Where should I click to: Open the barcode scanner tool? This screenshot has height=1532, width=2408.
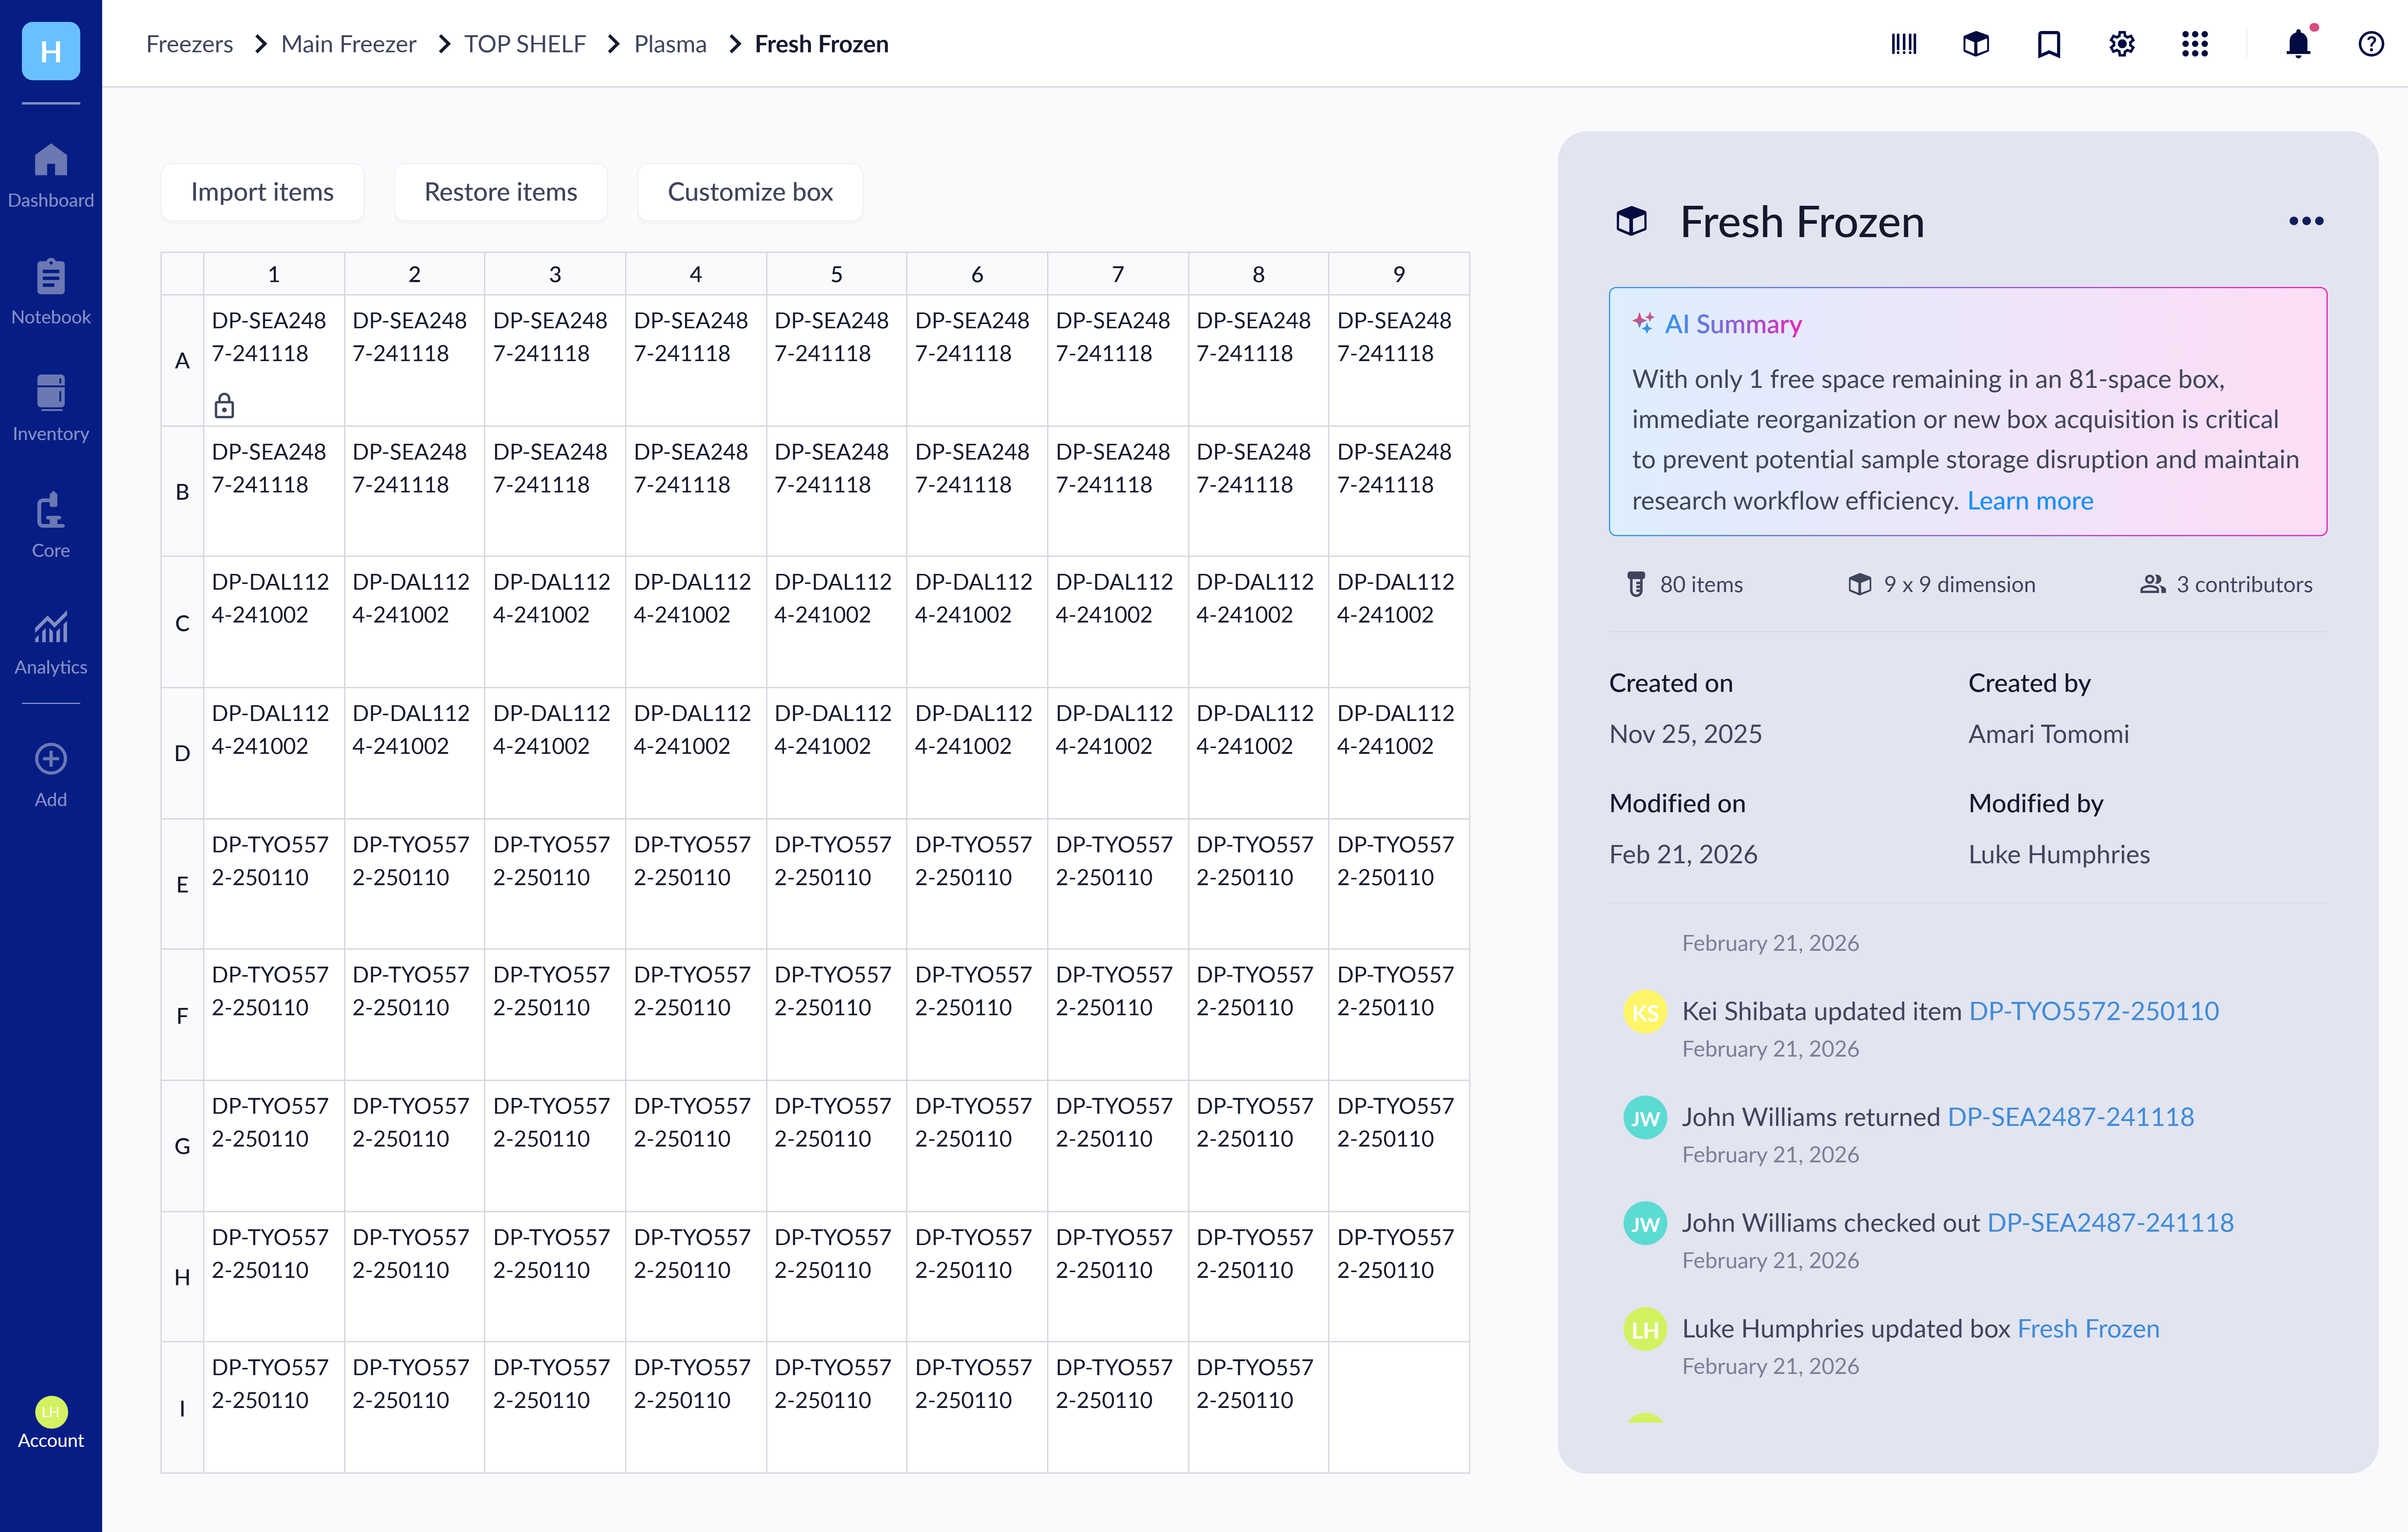click(x=1904, y=44)
